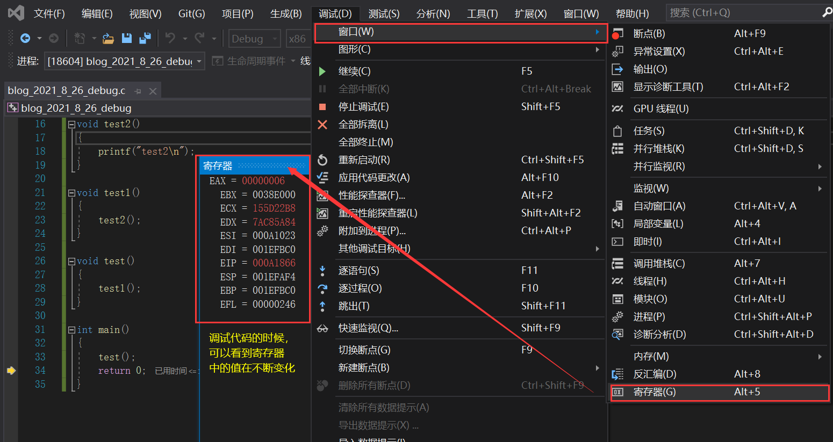Image resolution: width=833 pixels, height=442 pixels.
Task: Open the Git(G) menu
Action: click(x=192, y=13)
